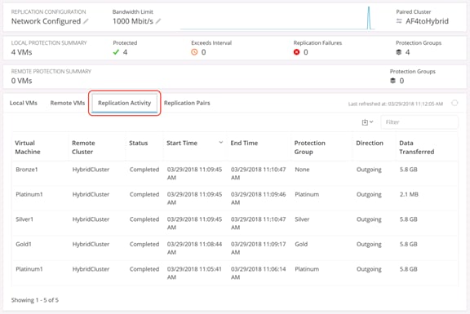Click the 1000 Mbit/s bandwidth value
470x314 pixels.
click(133, 21)
